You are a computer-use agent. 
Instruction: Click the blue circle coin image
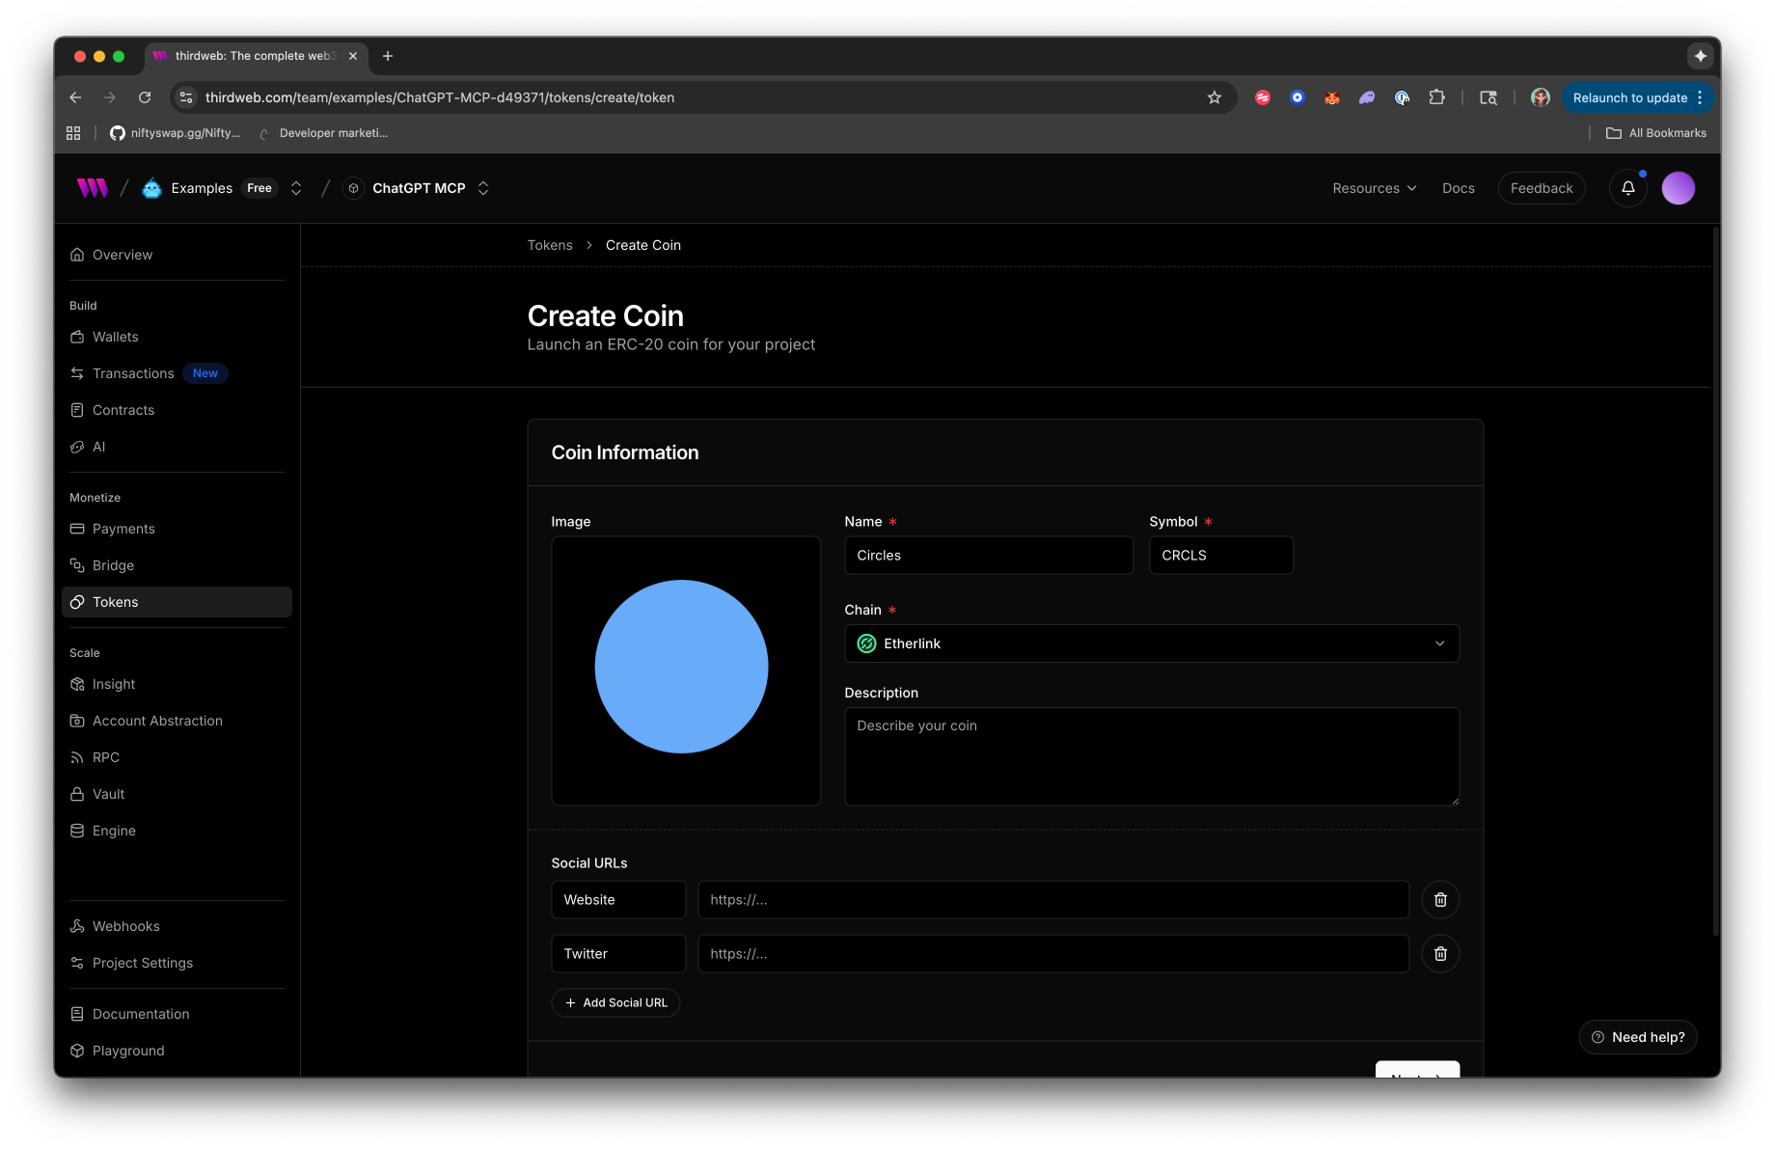click(681, 667)
